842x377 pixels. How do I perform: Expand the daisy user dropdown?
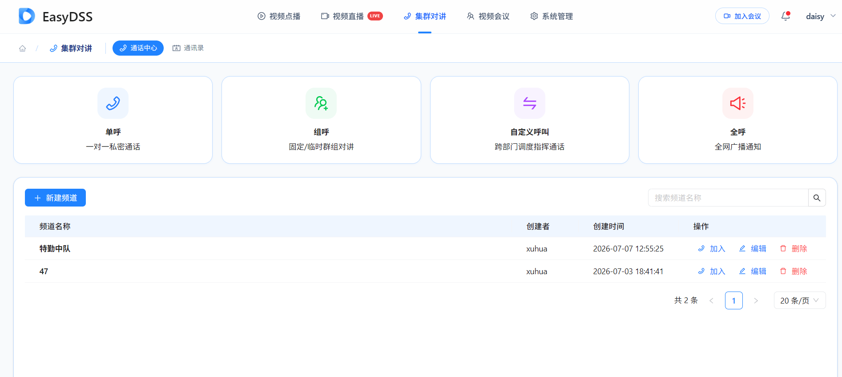(x=821, y=16)
